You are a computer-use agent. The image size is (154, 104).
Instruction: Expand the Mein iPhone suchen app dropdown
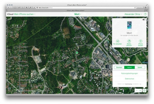click(25, 14)
